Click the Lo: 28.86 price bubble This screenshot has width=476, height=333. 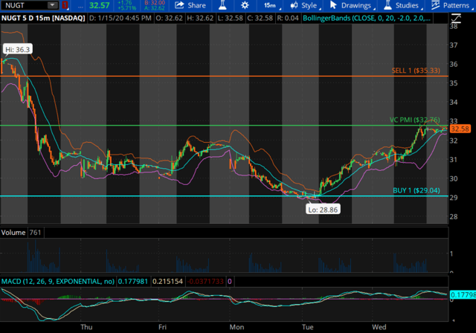[323, 210]
